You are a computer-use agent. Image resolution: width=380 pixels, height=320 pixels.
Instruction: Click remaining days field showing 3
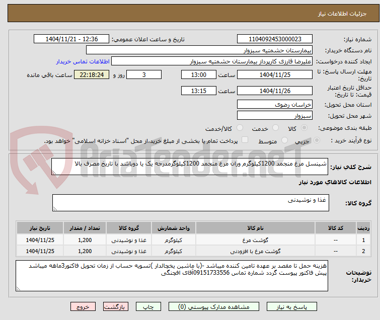pos(144,74)
